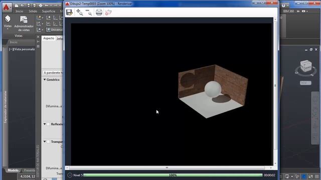Open the Inicio ribbon tab
Viewport: 321px width, 180px height.
click(20, 11)
